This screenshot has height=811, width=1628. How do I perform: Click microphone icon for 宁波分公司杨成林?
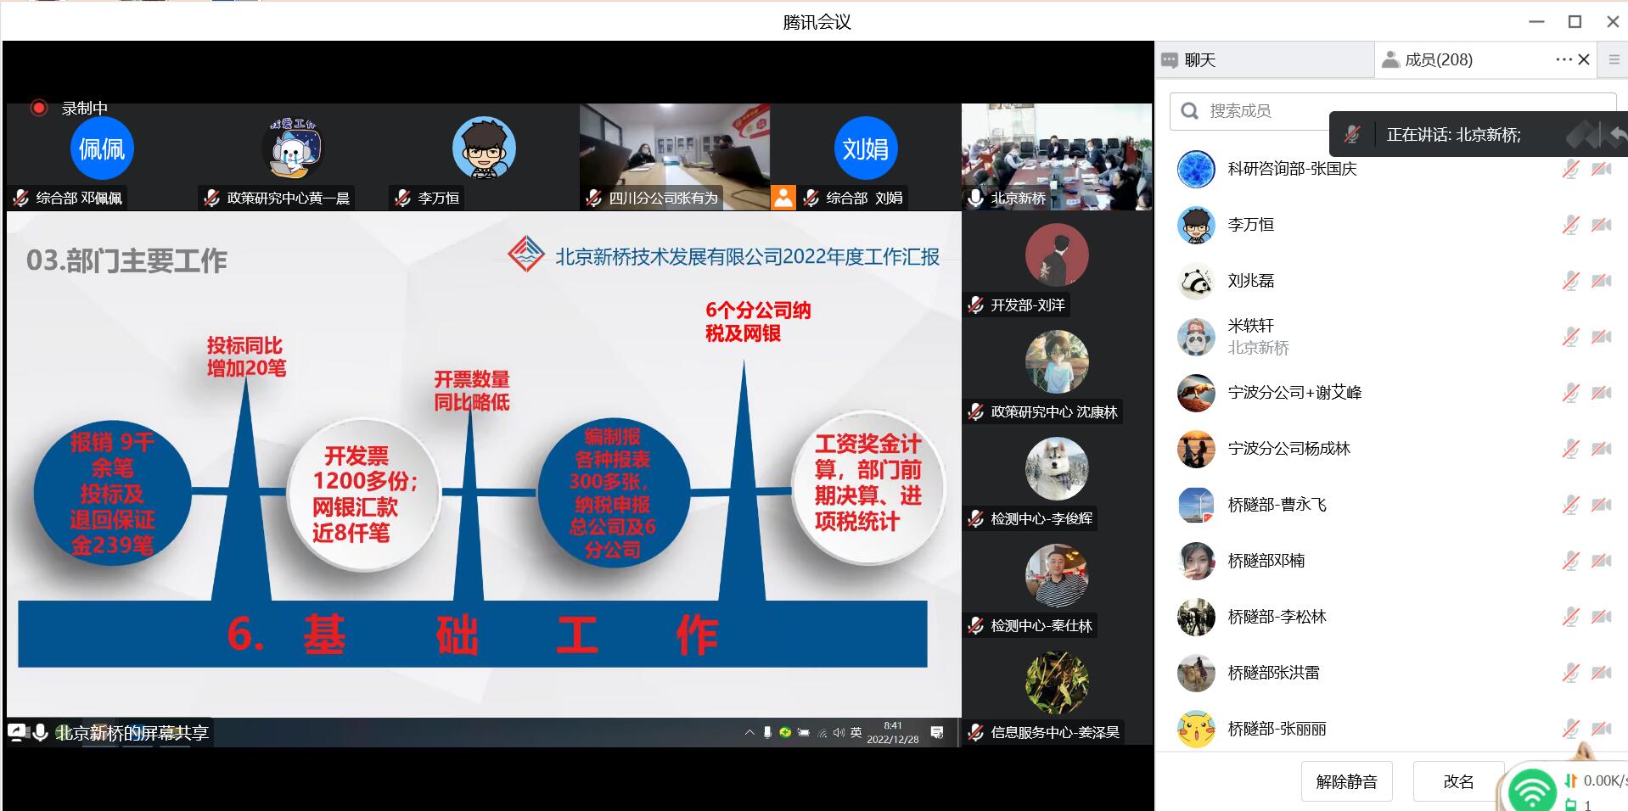[x=1570, y=449]
